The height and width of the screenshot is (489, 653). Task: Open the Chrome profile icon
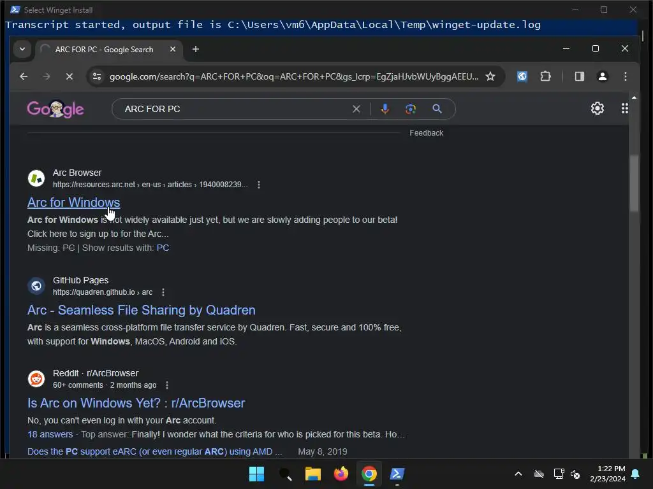click(x=602, y=76)
